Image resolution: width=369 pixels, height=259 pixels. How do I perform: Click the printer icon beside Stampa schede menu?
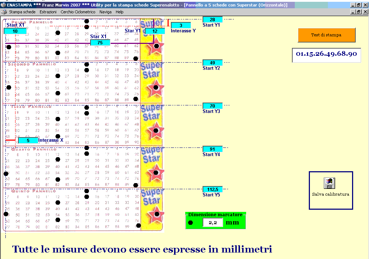[4, 12]
